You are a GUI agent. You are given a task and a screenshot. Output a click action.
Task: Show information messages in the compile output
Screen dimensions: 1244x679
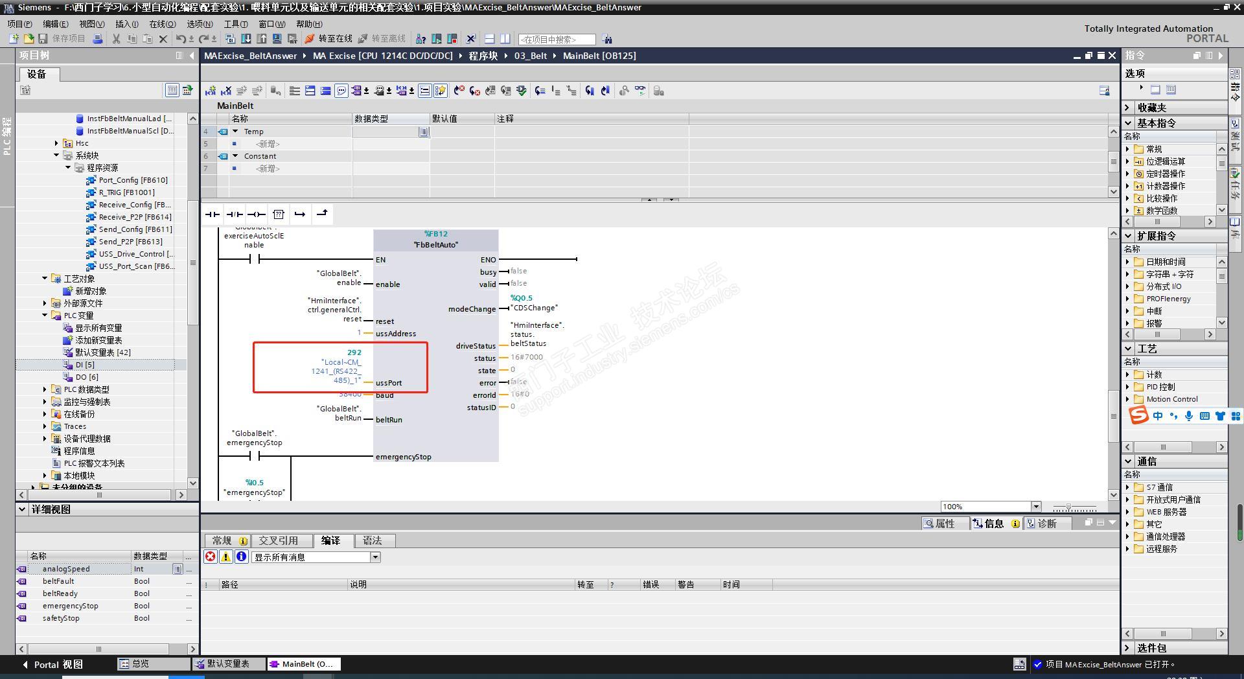(242, 557)
